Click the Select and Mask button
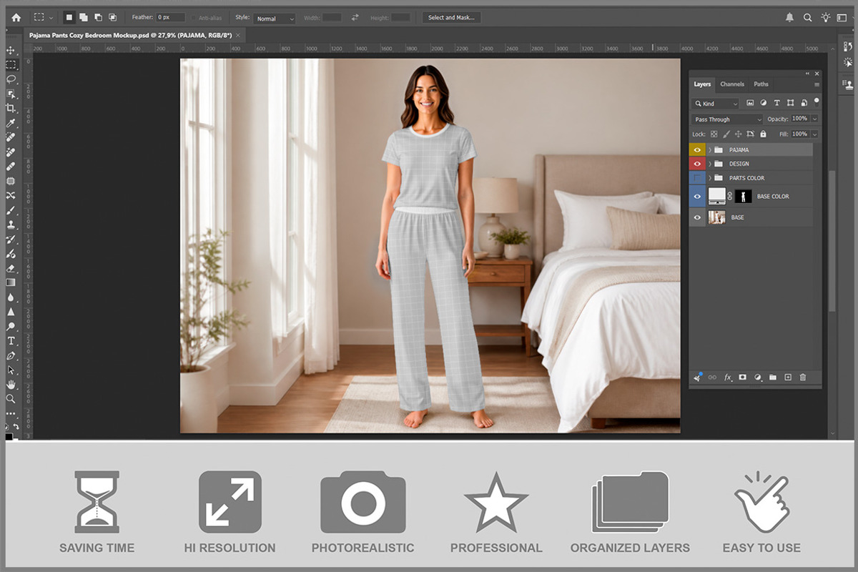 [451, 18]
